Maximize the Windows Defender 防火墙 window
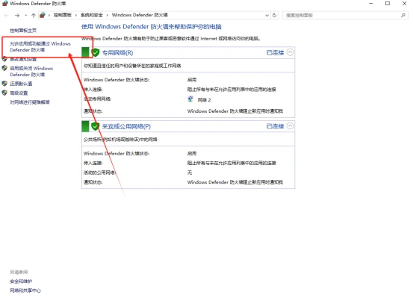 point(388,4)
